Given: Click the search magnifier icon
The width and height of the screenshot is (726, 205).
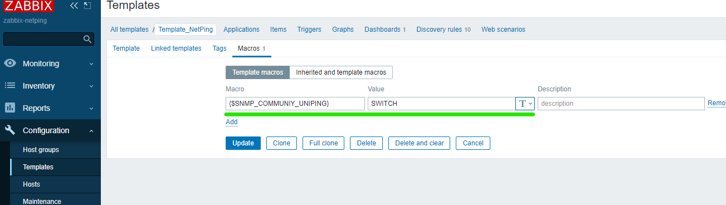Looking at the screenshot, I should click(87, 39).
